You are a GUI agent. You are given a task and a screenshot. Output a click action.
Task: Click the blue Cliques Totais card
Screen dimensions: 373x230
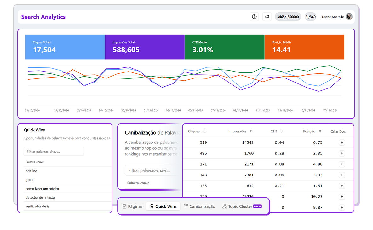coord(65,46)
